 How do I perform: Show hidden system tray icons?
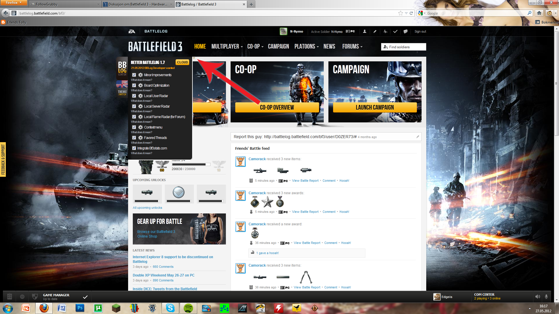tap(530, 308)
